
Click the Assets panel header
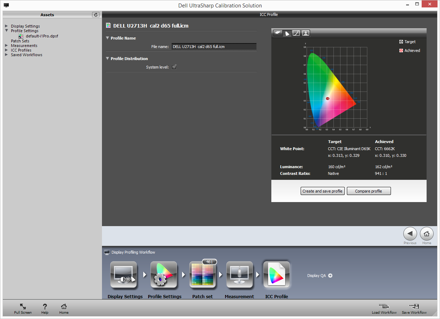47,15
